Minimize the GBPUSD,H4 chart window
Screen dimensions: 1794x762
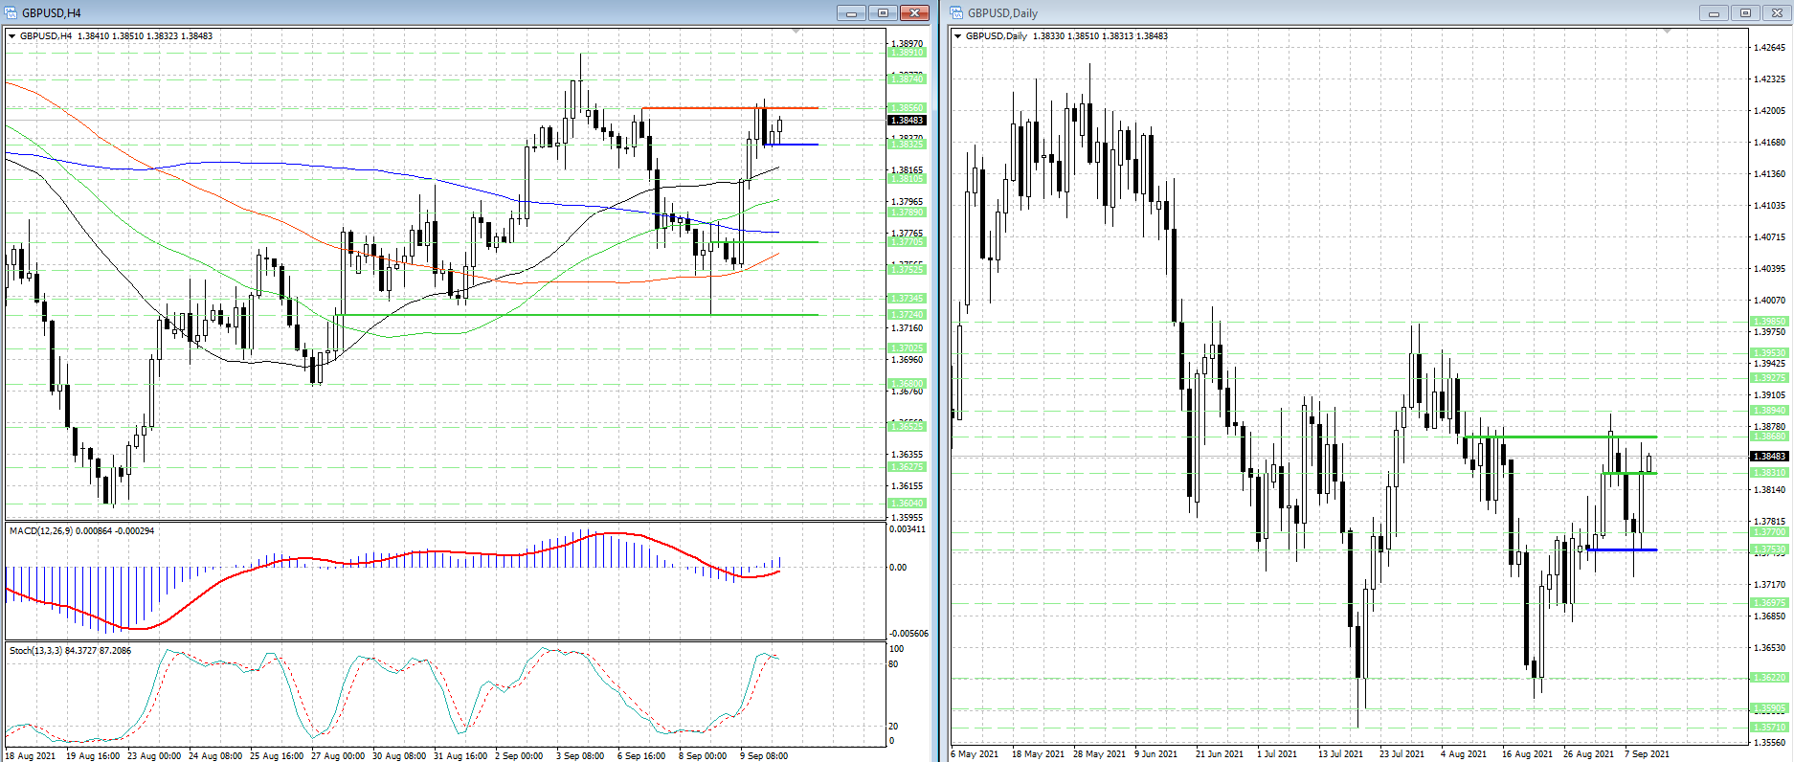click(x=851, y=12)
